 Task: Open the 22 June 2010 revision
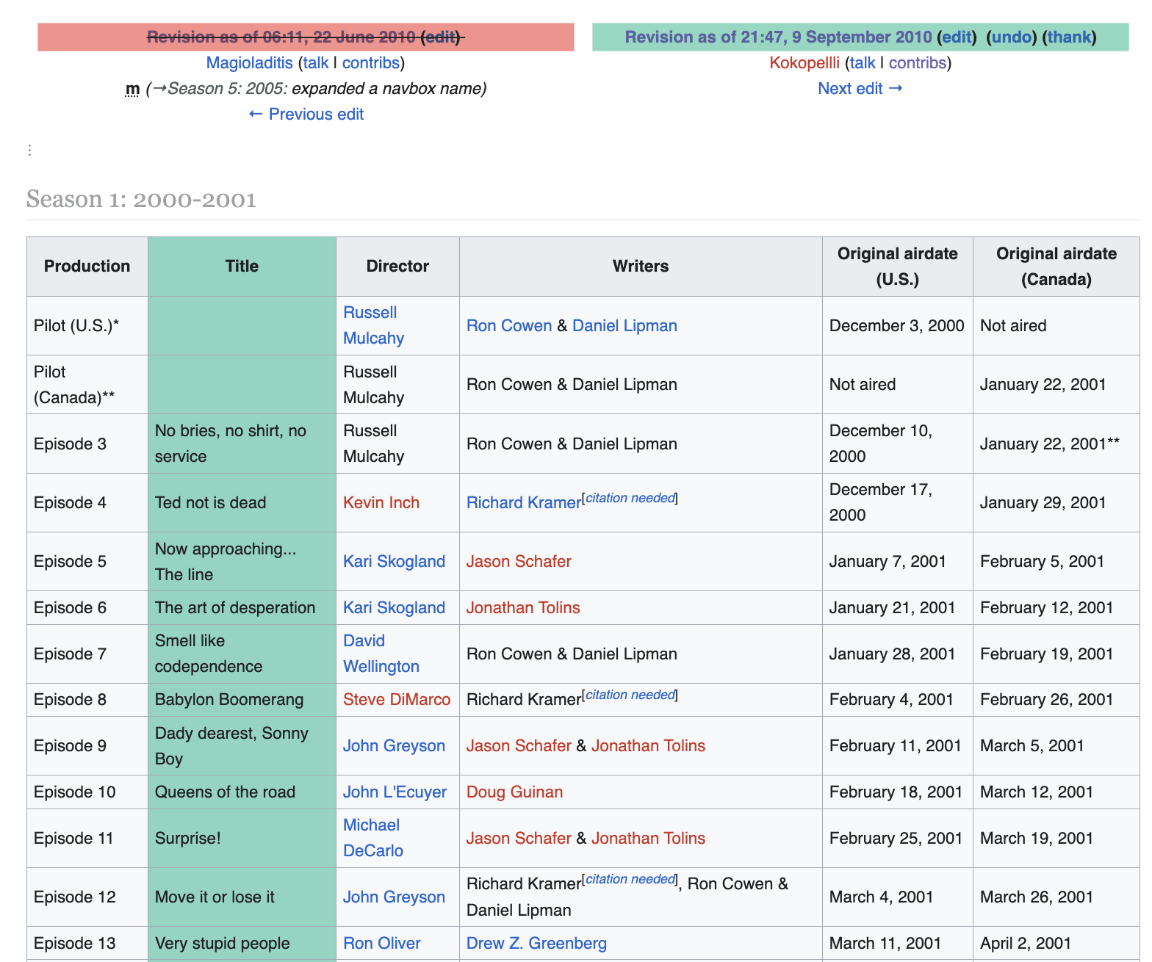[281, 37]
